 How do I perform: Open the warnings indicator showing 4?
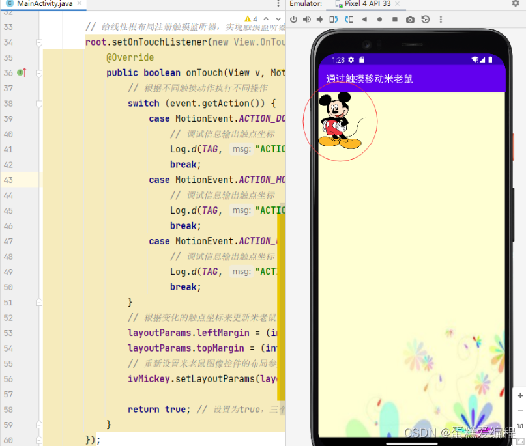pos(251,19)
